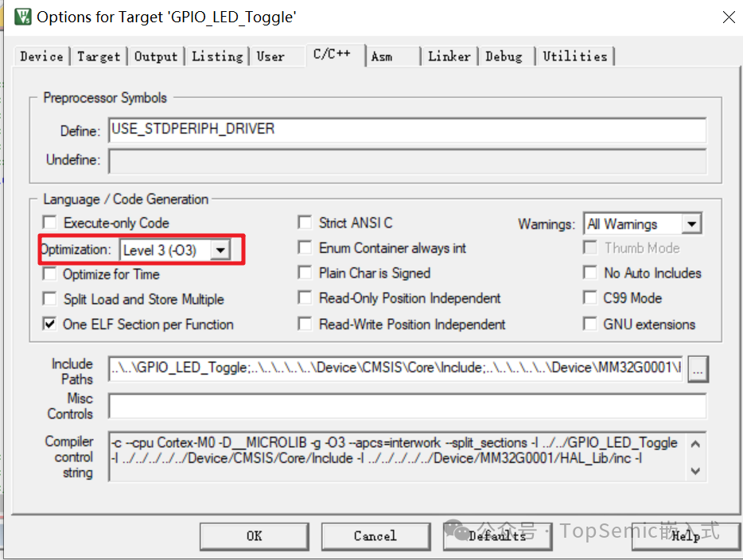Click the Include Paths browse button
Viewport: 743px width, 560px height.
698,369
